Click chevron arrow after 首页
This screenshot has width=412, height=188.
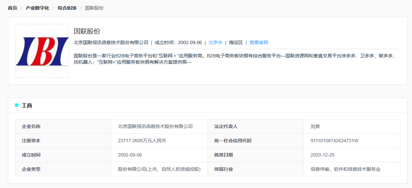click(22, 8)
